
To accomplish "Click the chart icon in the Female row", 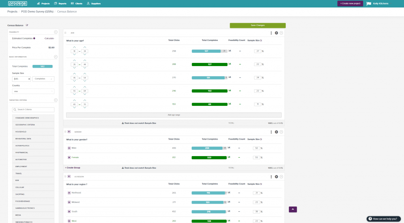I will [229, 157].
